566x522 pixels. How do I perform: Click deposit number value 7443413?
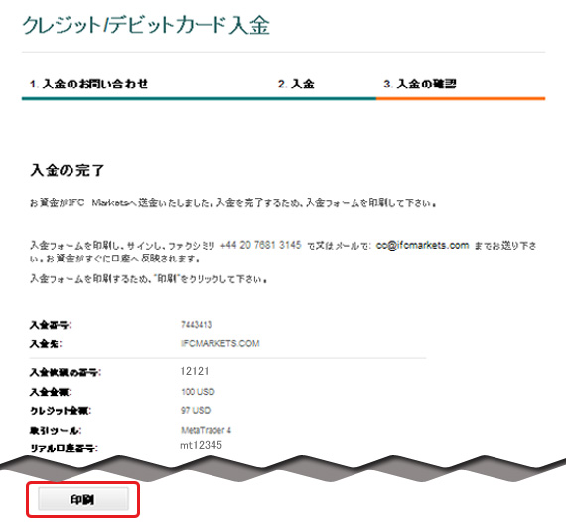pos(196,324)
